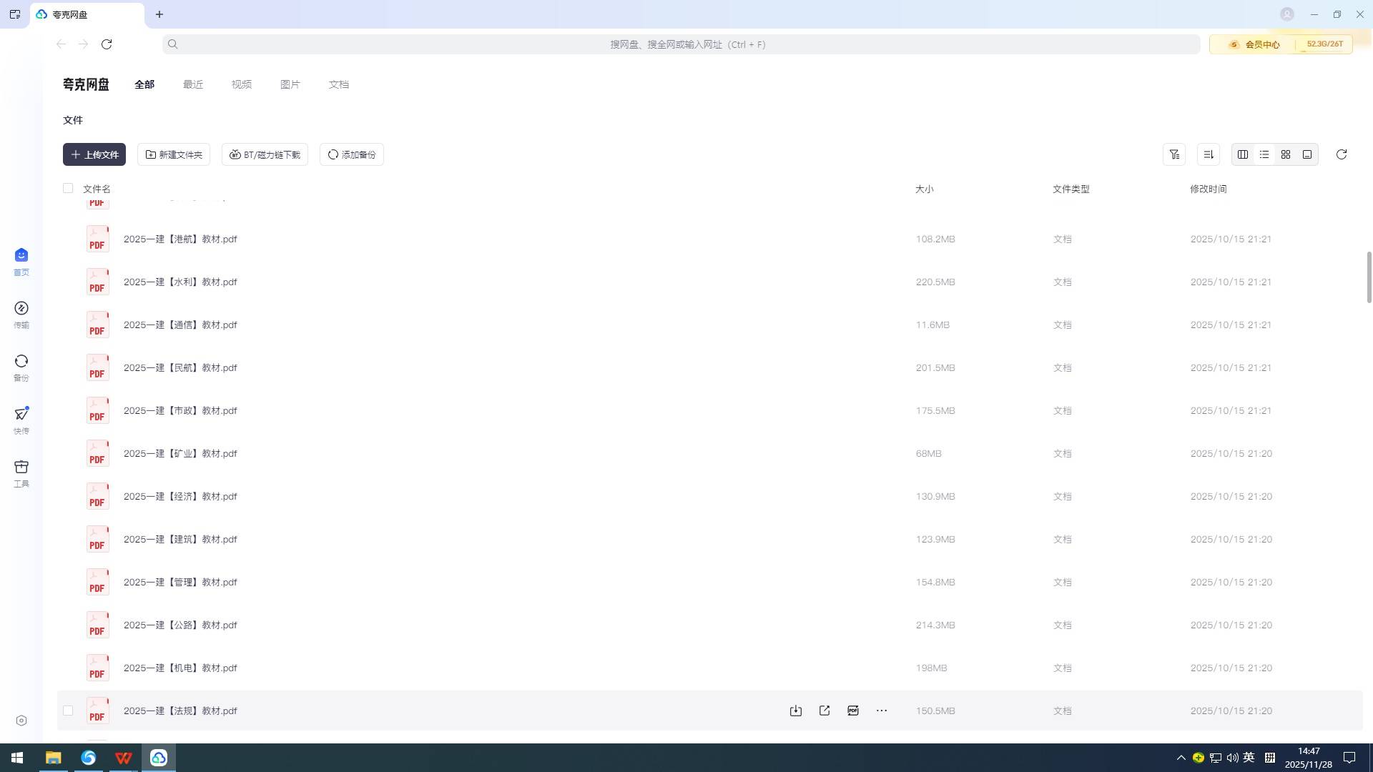The width and height of the screenshot is (1373, 772).
Task: Click share icon on 法规 row
Action: (x=824, y=711)
